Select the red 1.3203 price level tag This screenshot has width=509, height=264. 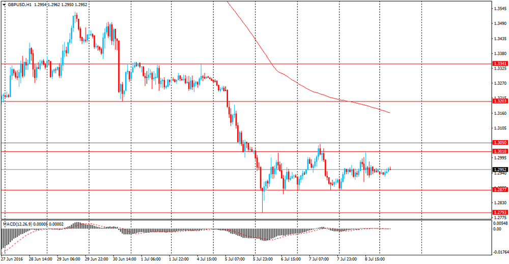pyautogui.click(x=500, y=102)
